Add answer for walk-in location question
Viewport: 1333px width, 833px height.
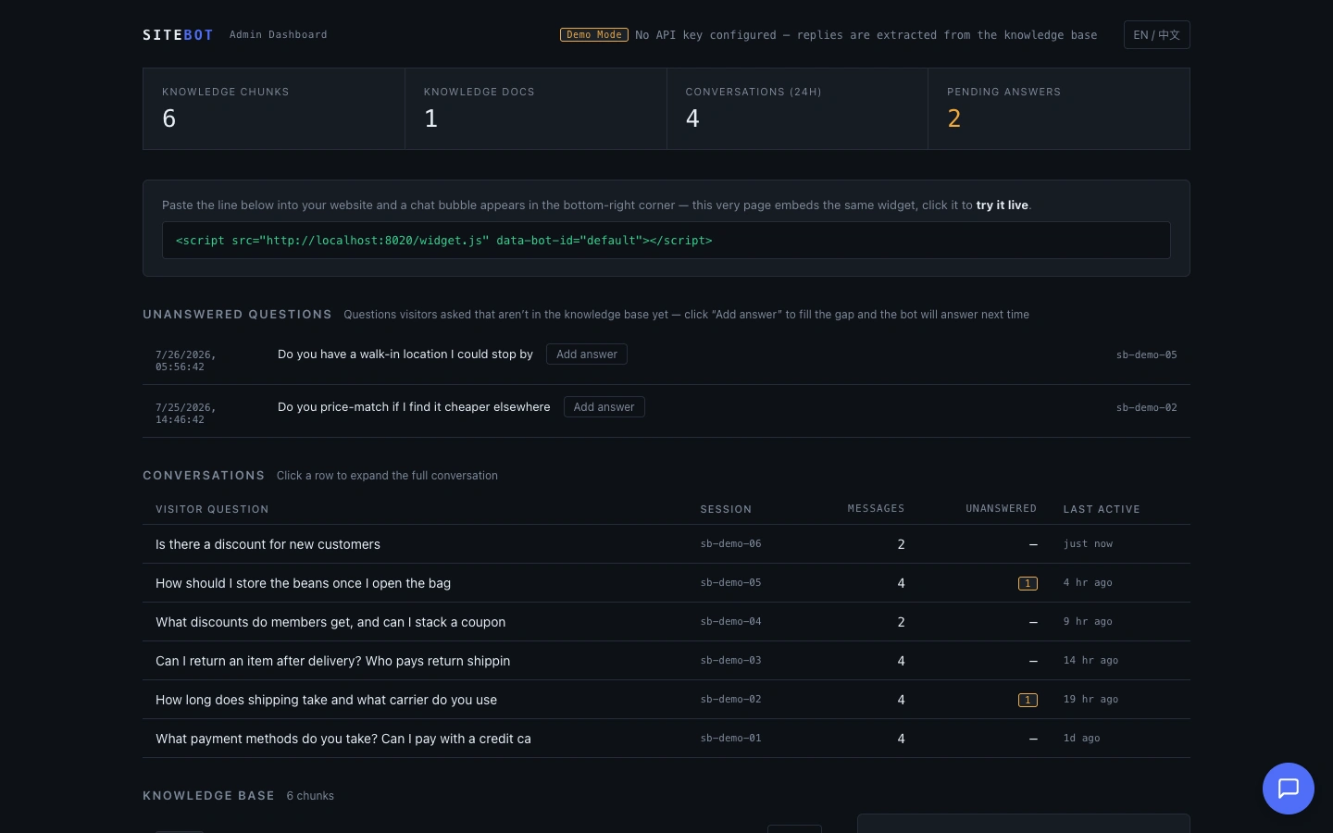click(586, 354)
